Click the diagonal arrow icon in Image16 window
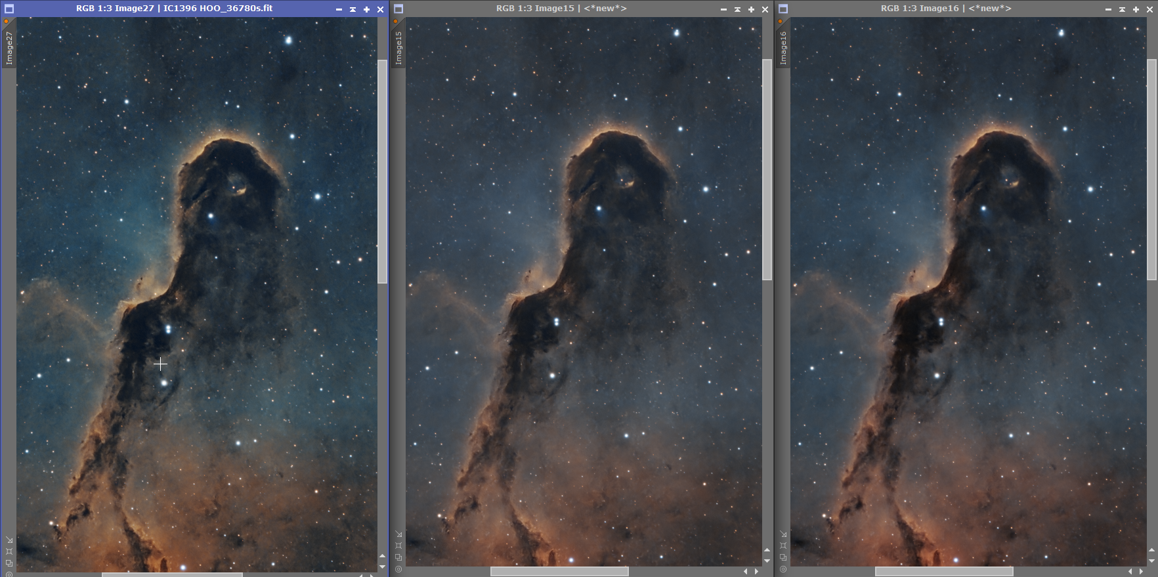Screen dimensions: 1158x577 [x=783, y=534]
